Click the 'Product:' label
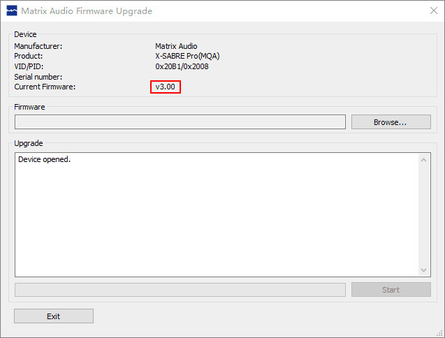 [29, 56]
